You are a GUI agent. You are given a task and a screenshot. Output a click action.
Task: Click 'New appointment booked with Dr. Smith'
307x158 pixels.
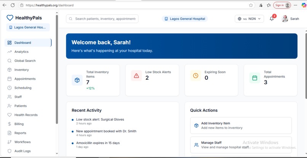[106, 131]
